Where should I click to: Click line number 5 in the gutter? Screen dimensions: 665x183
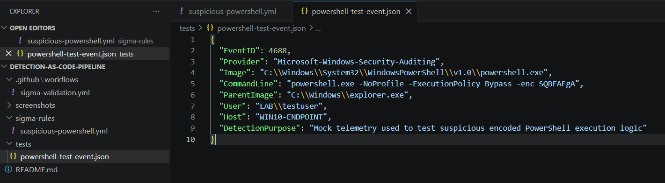(x=192, y=84)
